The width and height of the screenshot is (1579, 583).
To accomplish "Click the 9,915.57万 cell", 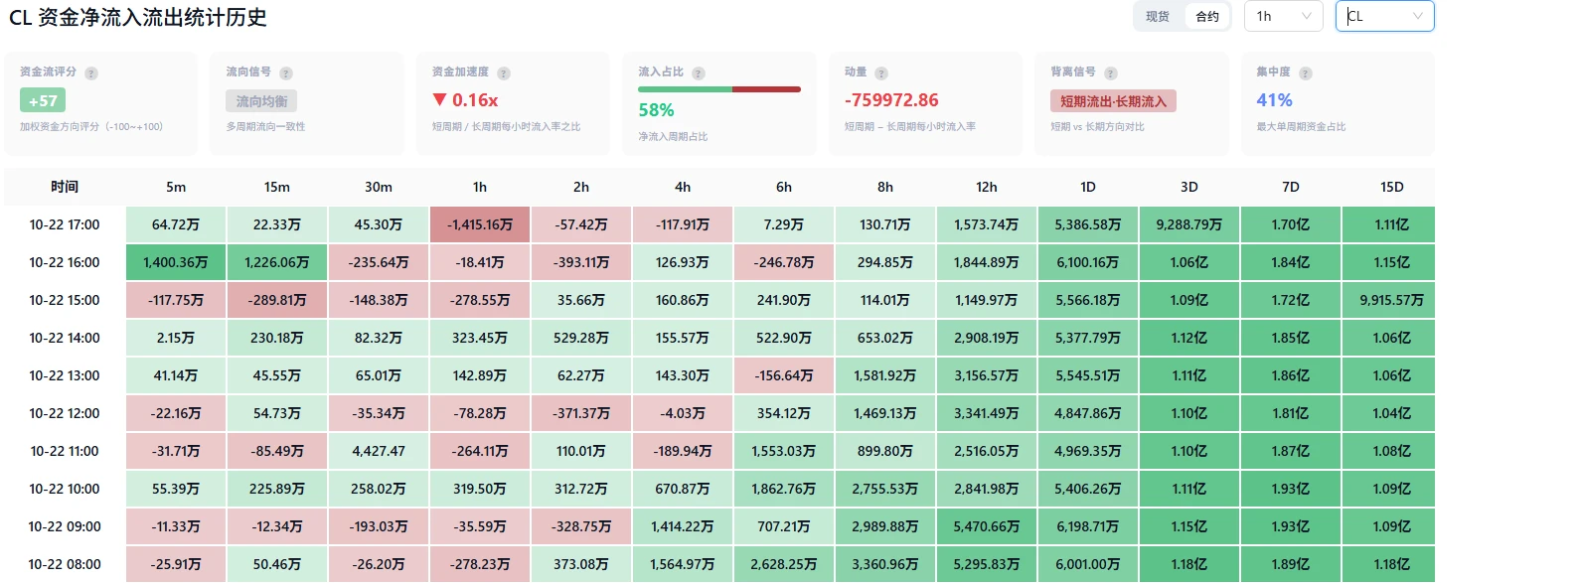I will tap(1391, 300).
